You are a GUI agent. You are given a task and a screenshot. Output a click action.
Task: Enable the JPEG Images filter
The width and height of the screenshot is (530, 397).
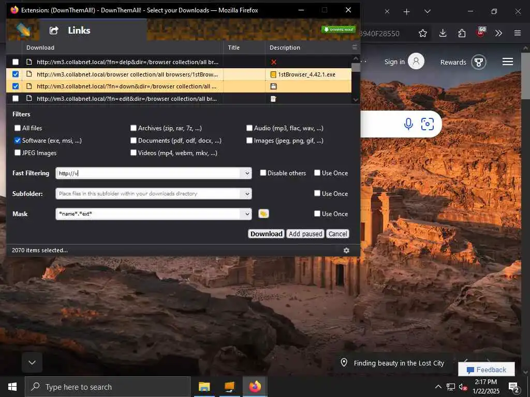[x=18, y=153]
